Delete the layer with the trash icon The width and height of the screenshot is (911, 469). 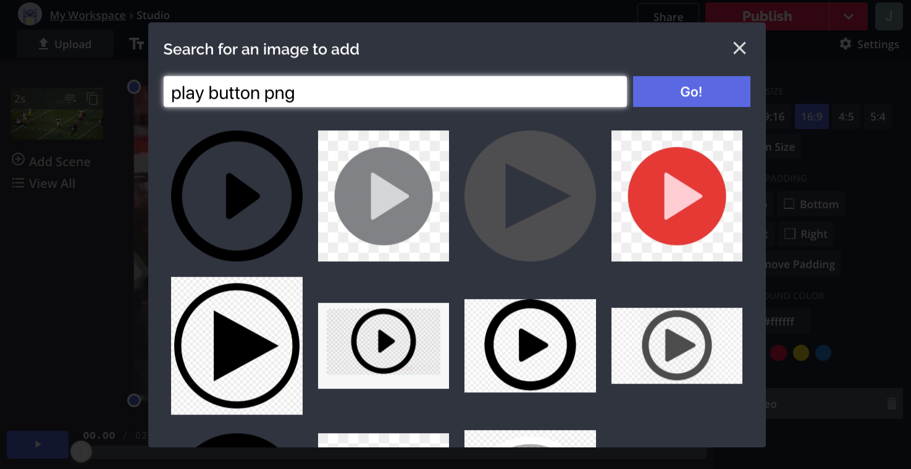891,404
